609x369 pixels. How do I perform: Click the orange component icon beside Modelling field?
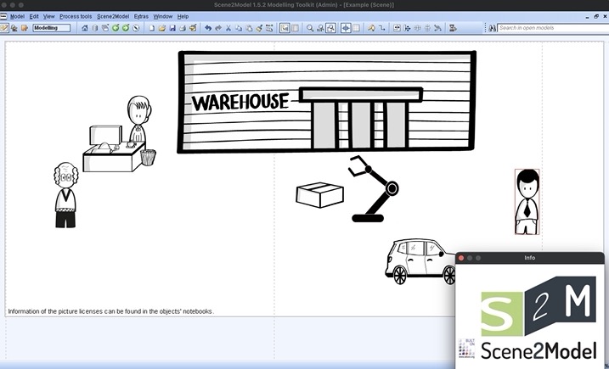click(x=25, y=28)
